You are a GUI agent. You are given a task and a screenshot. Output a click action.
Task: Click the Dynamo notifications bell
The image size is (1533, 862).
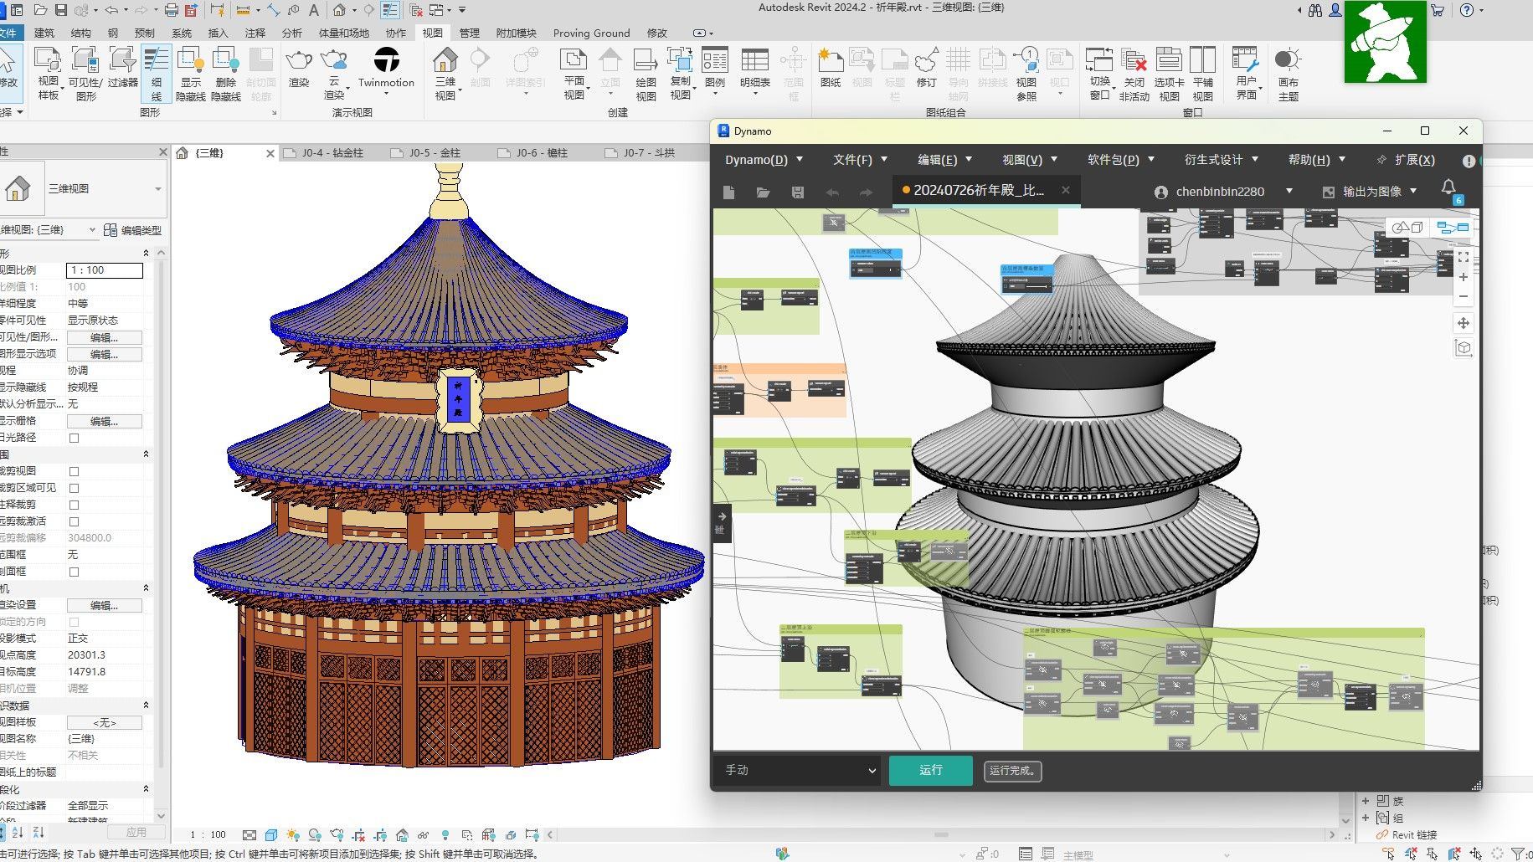[x=1448, y=188]
